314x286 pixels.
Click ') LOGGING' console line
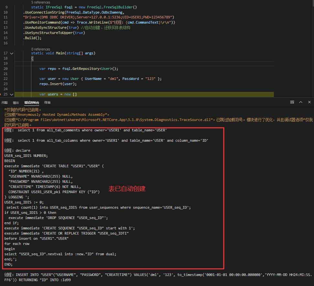pos(16,197)
